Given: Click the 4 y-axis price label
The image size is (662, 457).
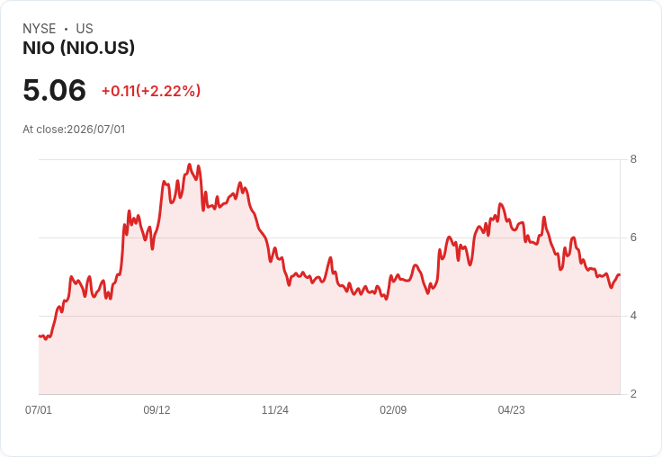Looking at the screenshot, I should point(633,316).
